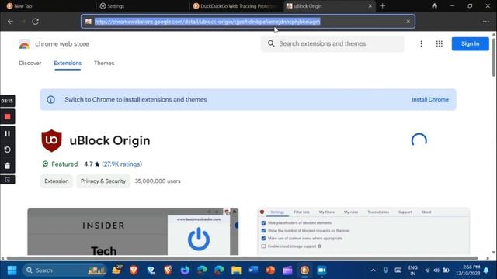Viewport: 497px width, 279px height.
Task: Select the URL in the address bar
Action: [x=207, y=22]
